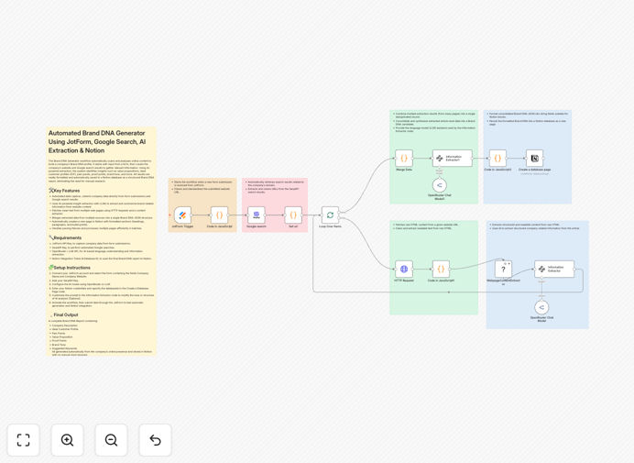Click the 'Merge Data' node label

coord(404,170)
